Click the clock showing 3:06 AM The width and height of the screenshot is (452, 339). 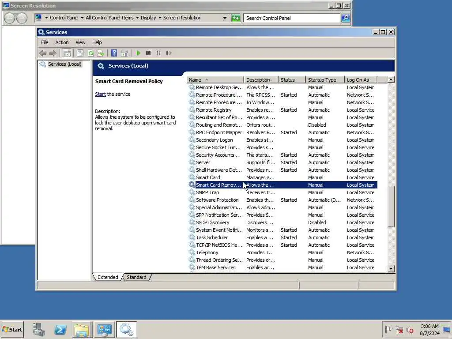(x=429, y=326)
